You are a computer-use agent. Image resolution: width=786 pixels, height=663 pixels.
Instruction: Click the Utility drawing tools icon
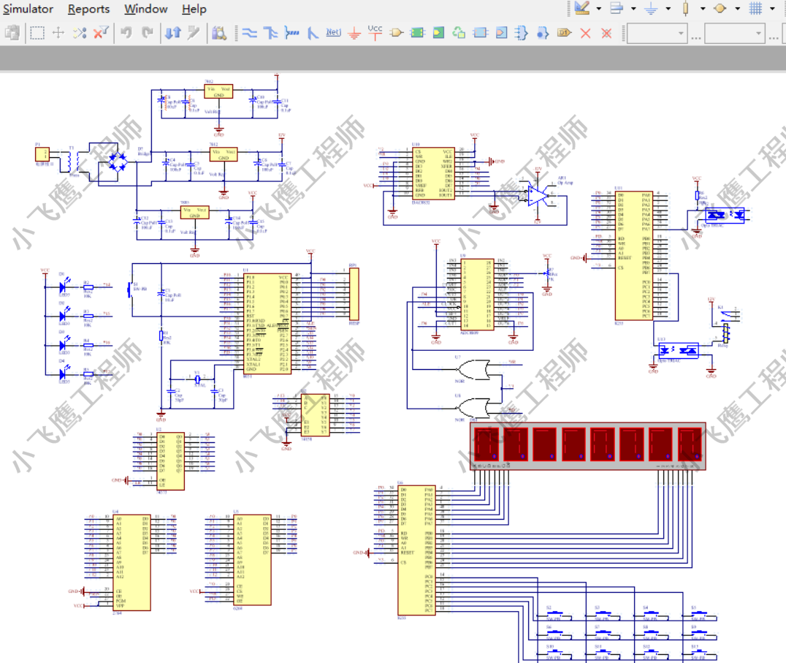click(582, 8)
